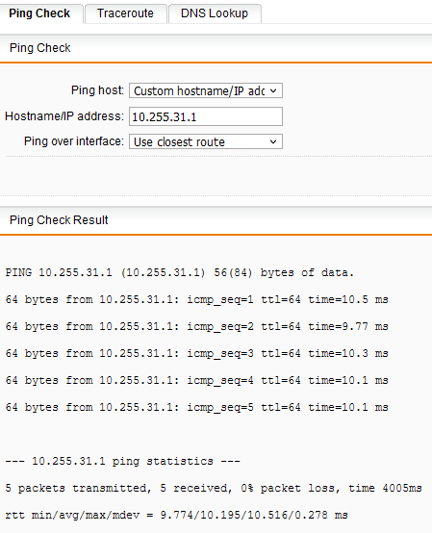The height and width of the screenshot is (533, 432).
Task: Click the 'Ping Check Result' section header
Action: pyautogui.click(x=59, y=220)
